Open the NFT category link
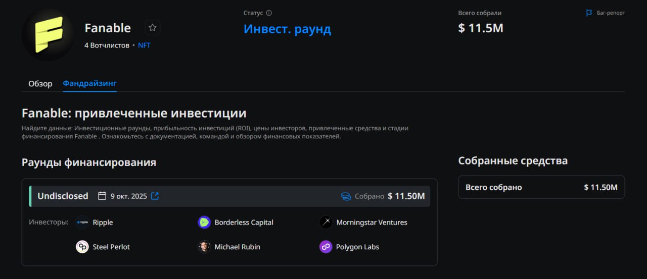Screen dimensions: 647x279 [145, 45]
